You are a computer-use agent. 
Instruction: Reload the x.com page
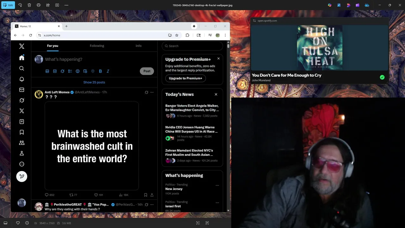30,35
